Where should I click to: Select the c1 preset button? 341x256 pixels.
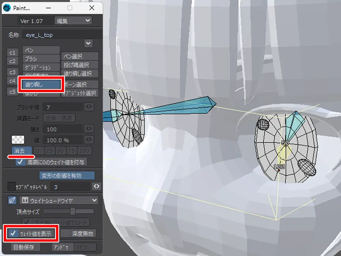(x=13, y=53)
